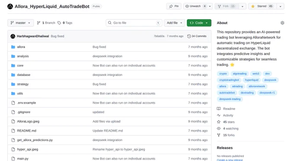Open AlloraLogo.jpeg file

(x=28, y=121)
